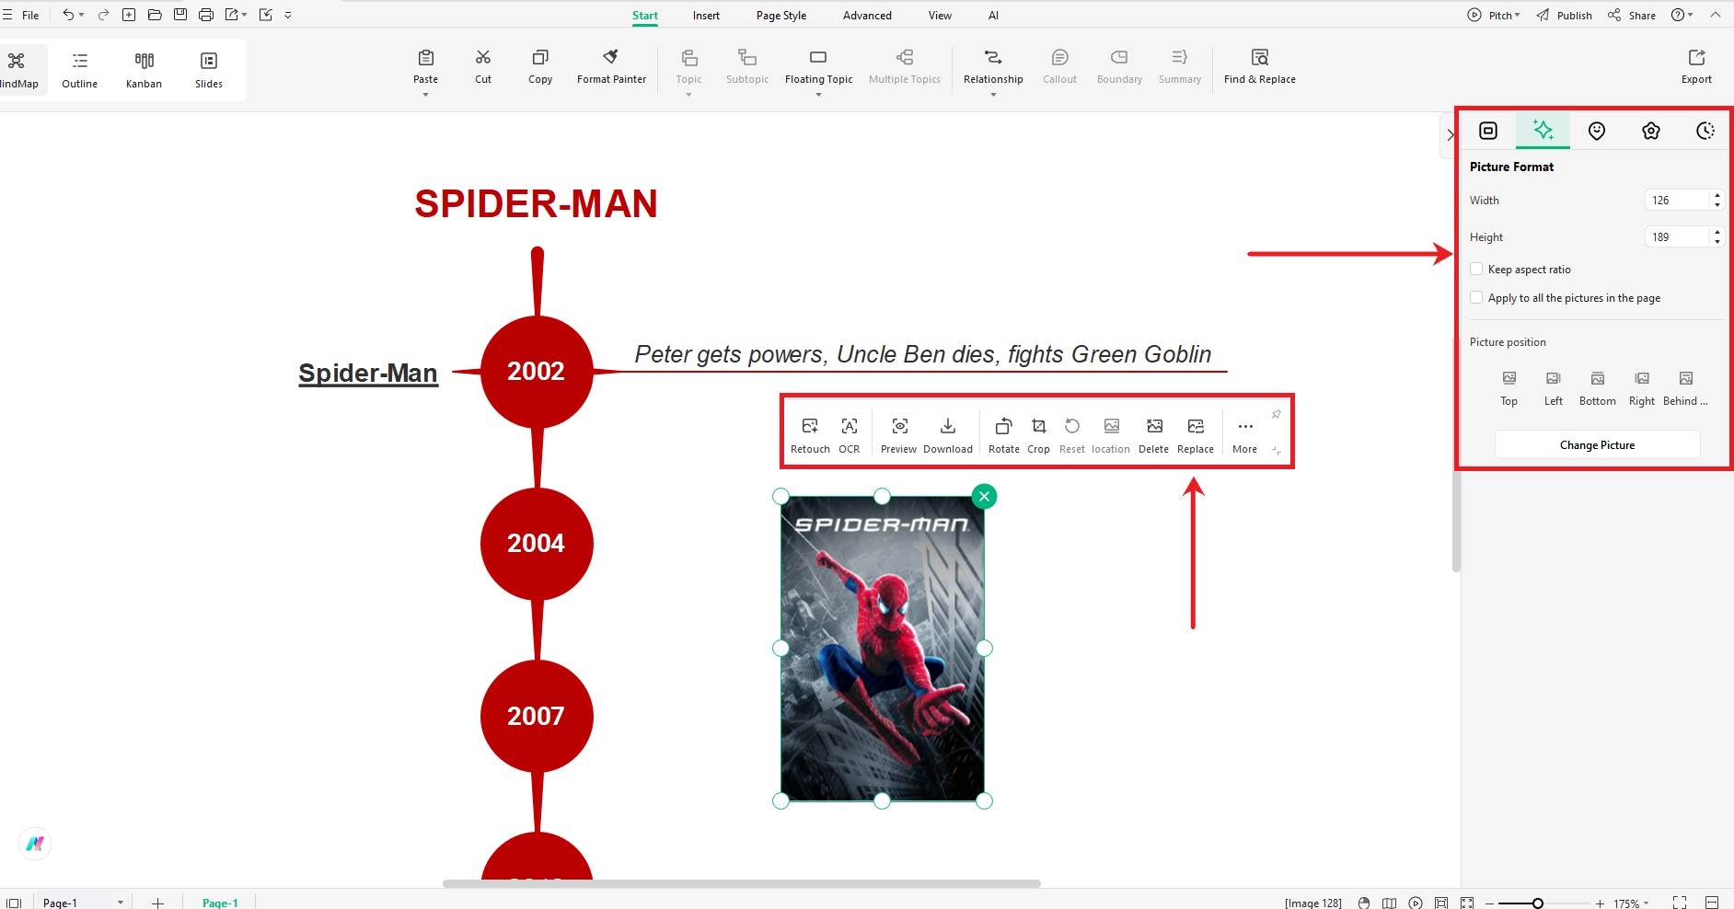Toggle fullscreen from status bar
This screenshot has width=1734, height=909.
point(1680,903)
